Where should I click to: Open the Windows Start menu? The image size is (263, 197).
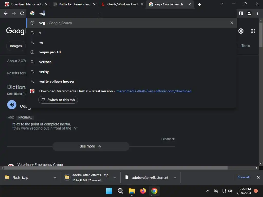click(x=109, y=191)
